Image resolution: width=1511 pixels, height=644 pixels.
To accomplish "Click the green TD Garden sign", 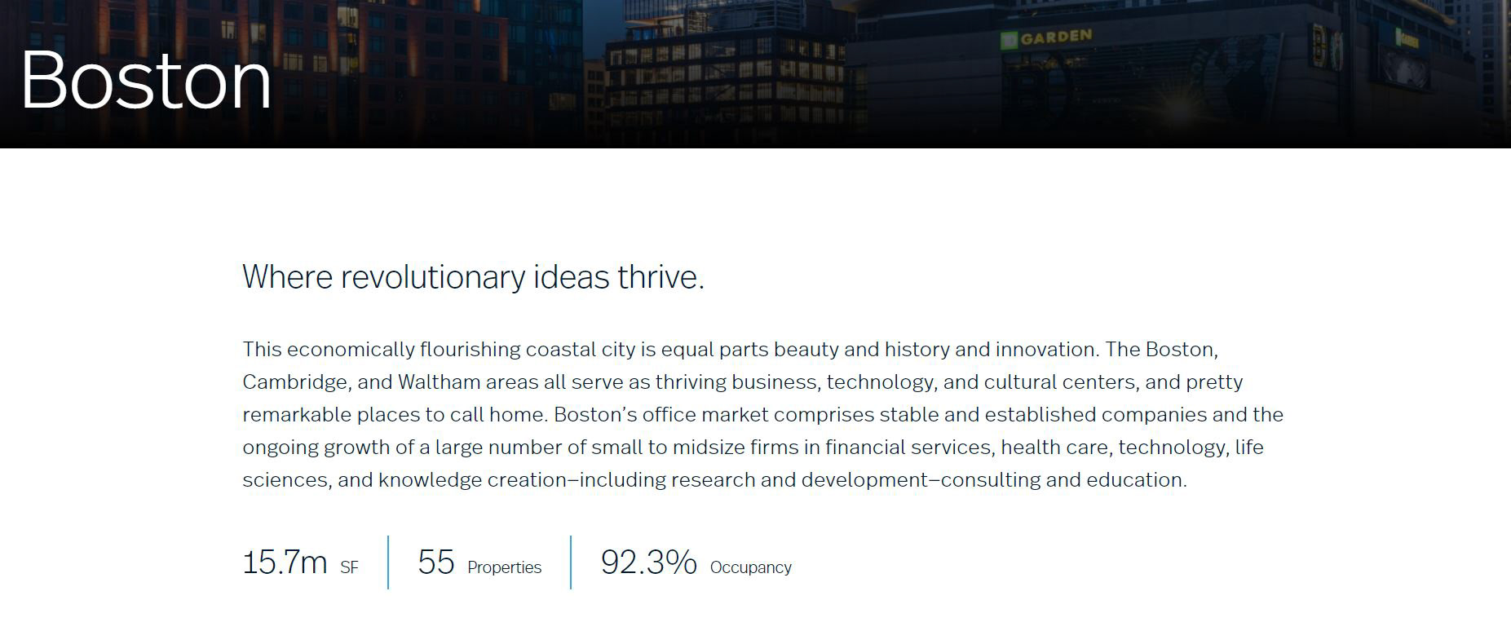I will tap(1046, 38).
